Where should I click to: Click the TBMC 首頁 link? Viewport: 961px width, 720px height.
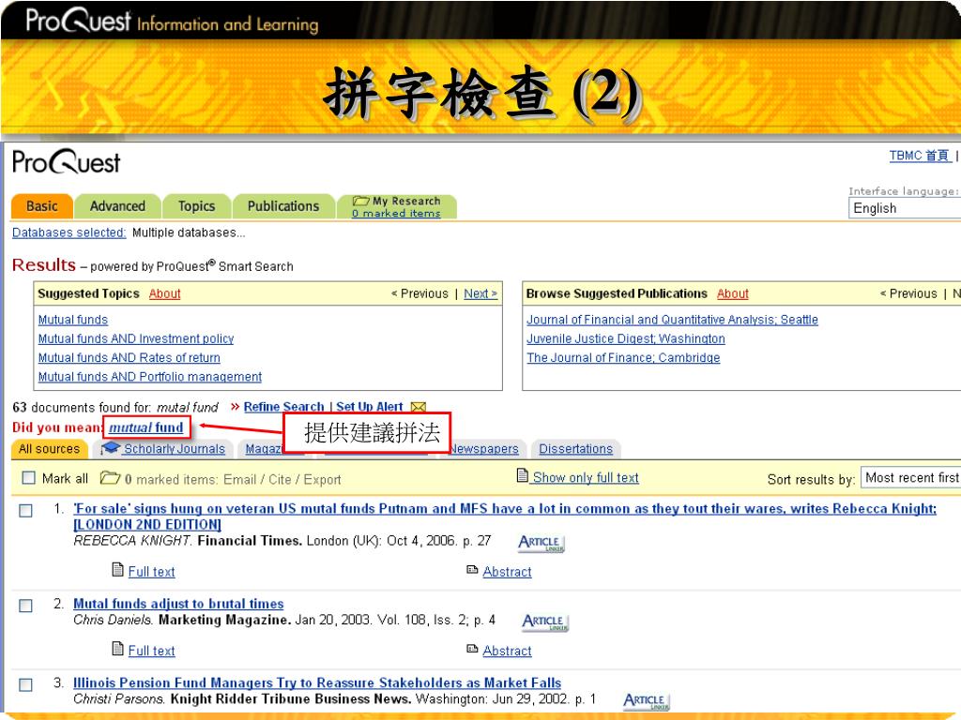tap(921, 157)
